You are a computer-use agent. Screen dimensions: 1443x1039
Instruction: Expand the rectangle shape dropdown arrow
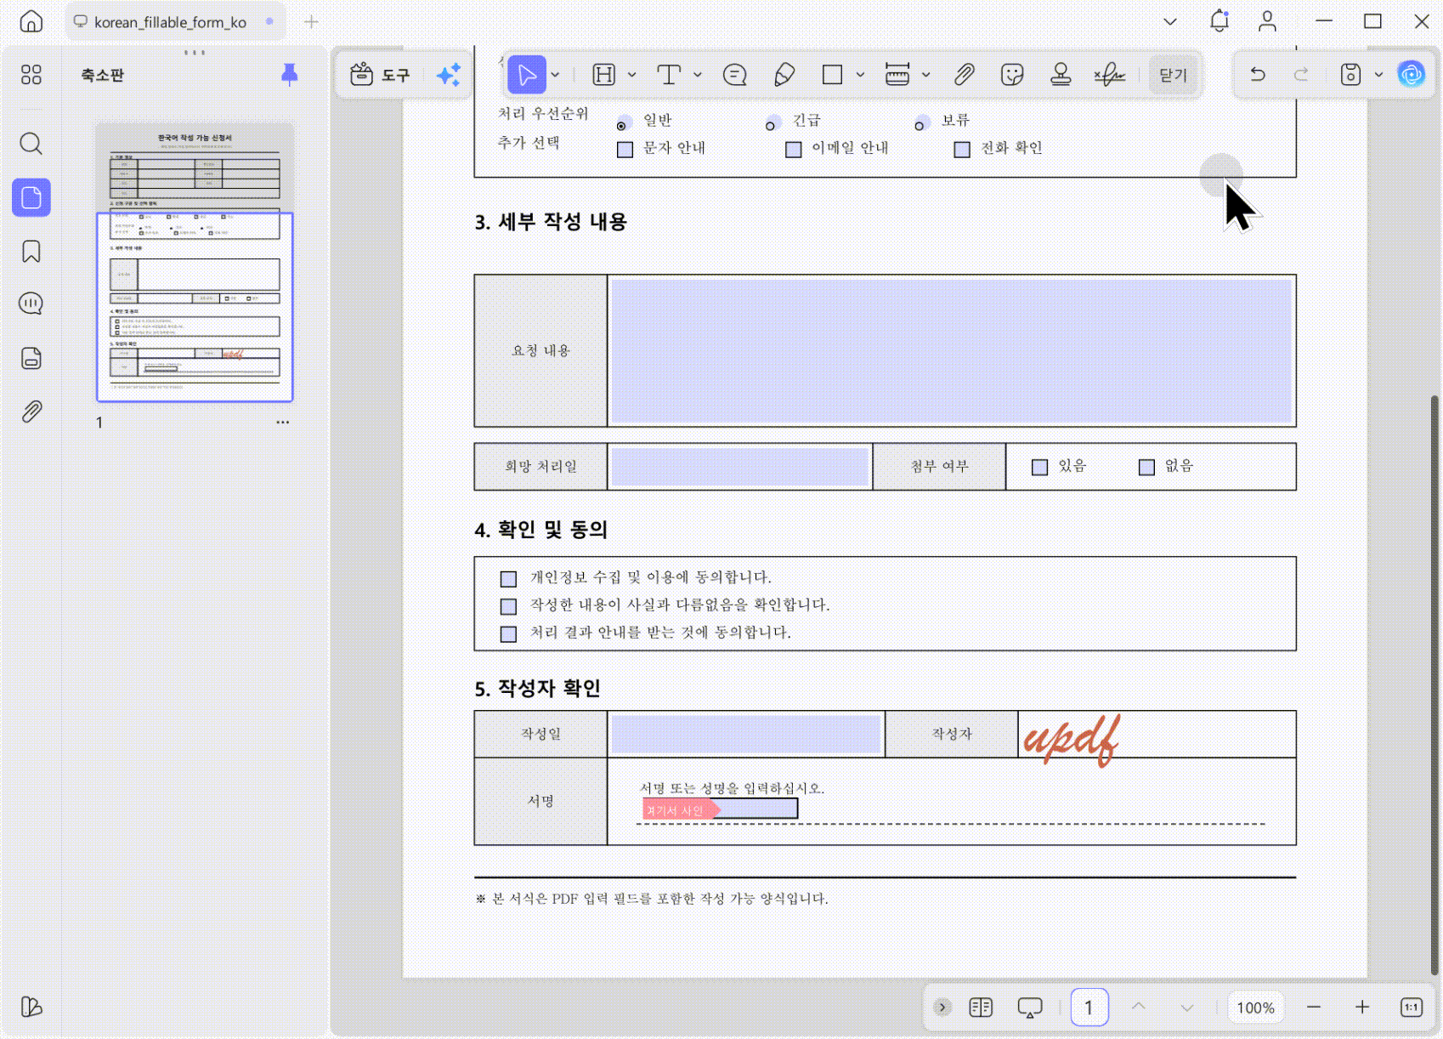860,75
